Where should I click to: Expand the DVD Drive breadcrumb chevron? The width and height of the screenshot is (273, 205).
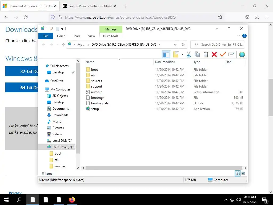tap(159, 45)
